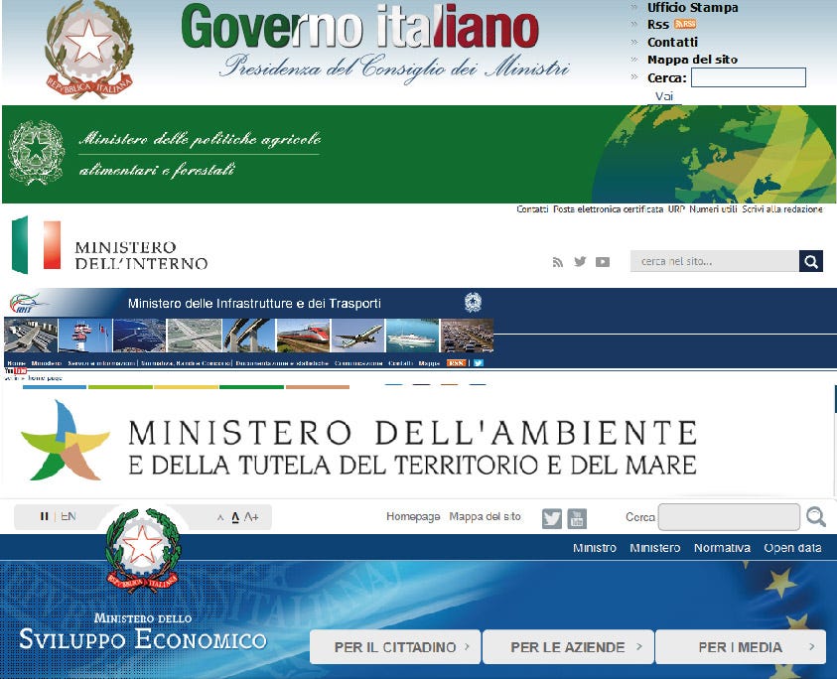The width and height of the screenshot is (837, 679).
Task: Click the Republic emblem above Ministero dello Sviluppo Economico
Action: pos(143,550)
